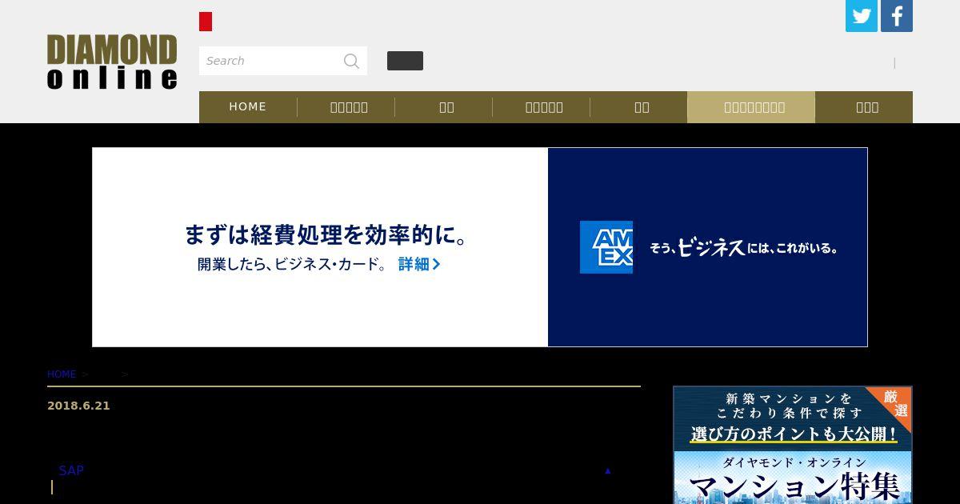Follow the 詳細 link in the Amex banner
Screen dimensions: 960x504
(419, 264)
